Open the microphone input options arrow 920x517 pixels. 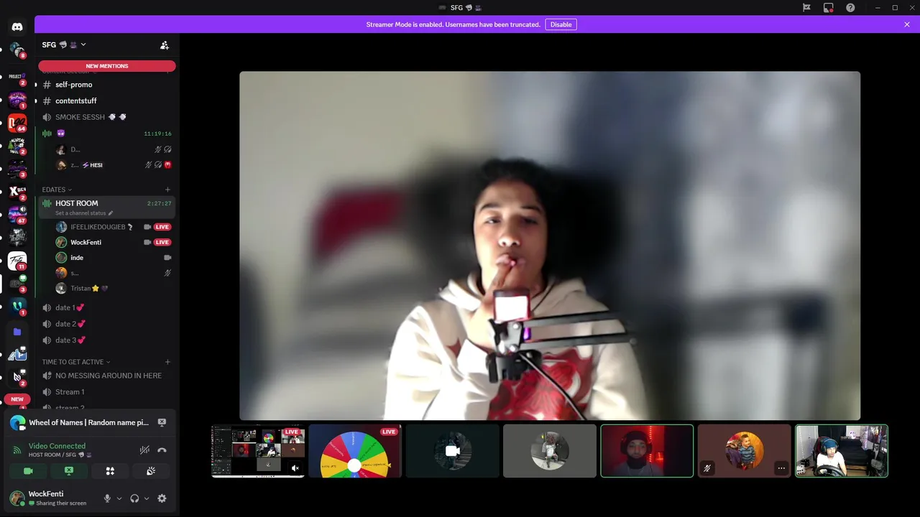coord(119,498)
